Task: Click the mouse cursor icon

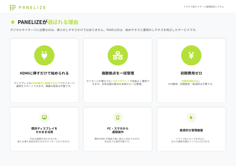Action: pos(191,117)
